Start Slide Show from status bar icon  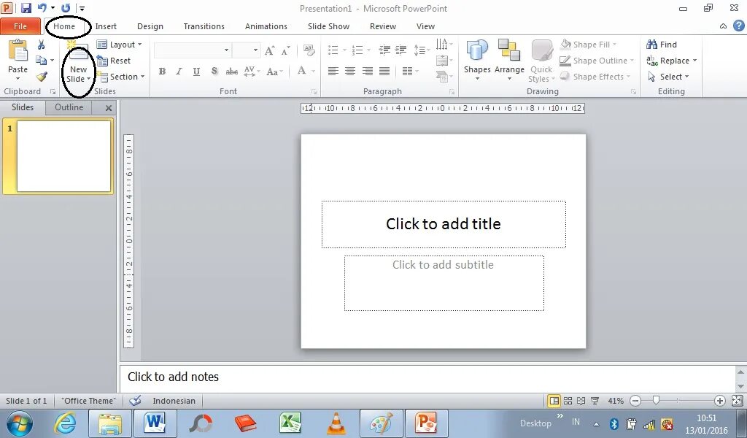pyautogui.click(x=595, y=401)
